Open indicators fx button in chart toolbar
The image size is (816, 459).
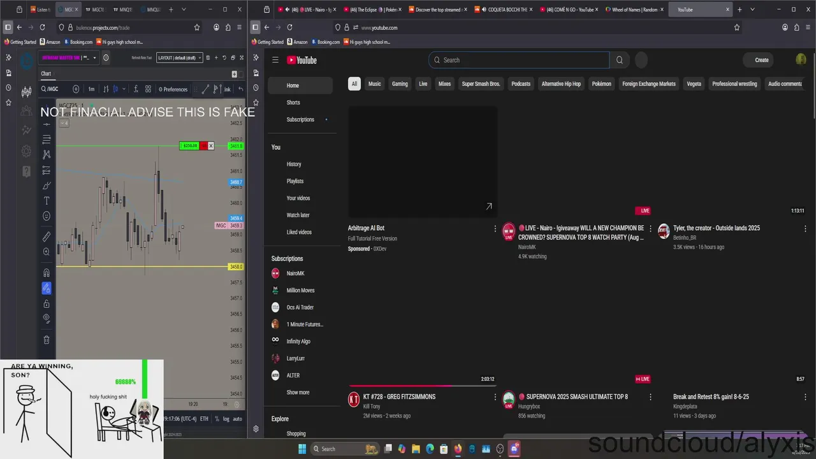(x=135, y=89)
